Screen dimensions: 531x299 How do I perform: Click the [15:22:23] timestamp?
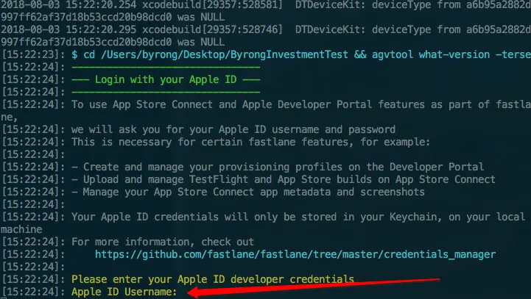pos(33,55)
